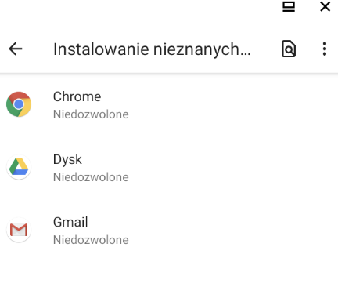Open the Chrome unknown sources entry

169,104
